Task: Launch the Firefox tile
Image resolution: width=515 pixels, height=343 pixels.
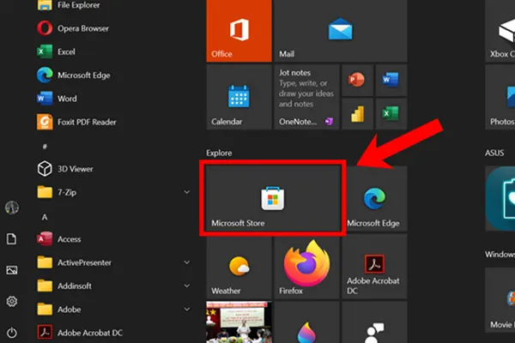Action: coord(306,266)
